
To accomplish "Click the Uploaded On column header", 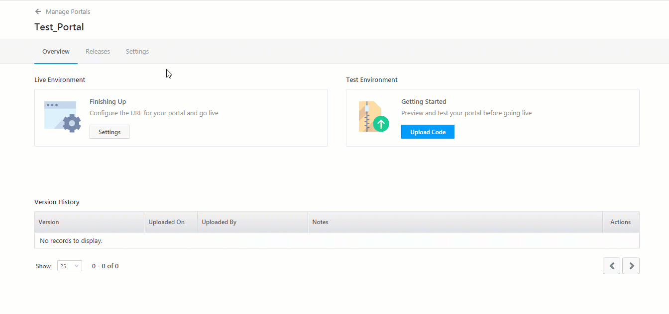I will click(x=166, y=222).
